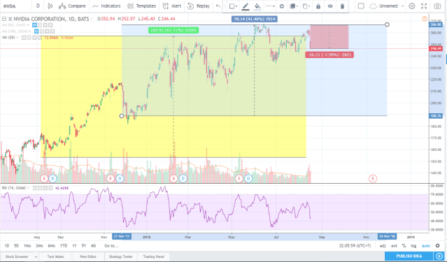Click the orange data warning icon
447x262 pixels.
click(x=425, y=19)
